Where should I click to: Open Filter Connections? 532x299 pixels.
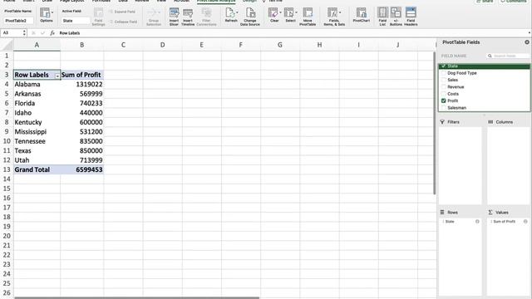(x=206, y=17)
